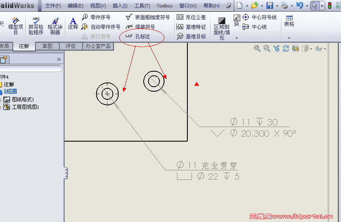Viewport: 341px width, 222px height.
Task: Zoom to fit in the view toolbar
Action: click(257, 48)
